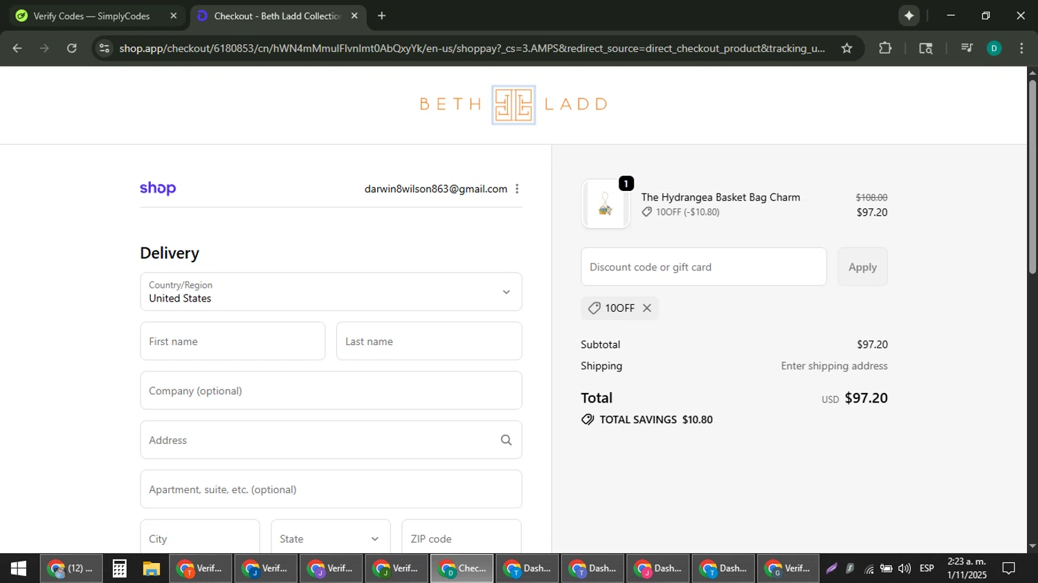Select the Checkout - Beth Ladd Collection tab
This screenshot has width=1038, height=583.
tap(277, 16)
